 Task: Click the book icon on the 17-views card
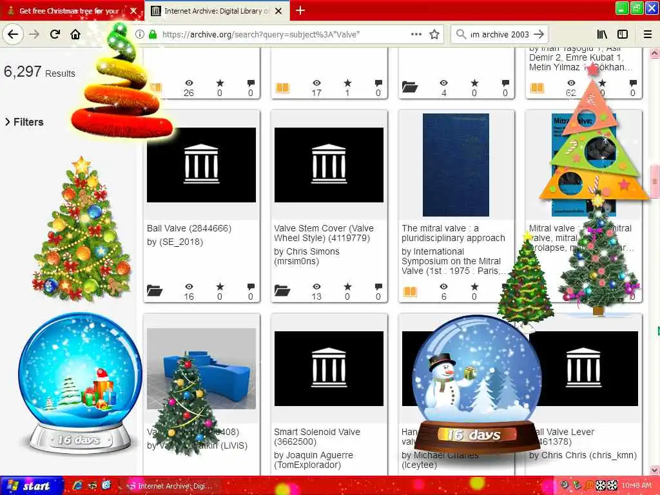coord(282,88)
